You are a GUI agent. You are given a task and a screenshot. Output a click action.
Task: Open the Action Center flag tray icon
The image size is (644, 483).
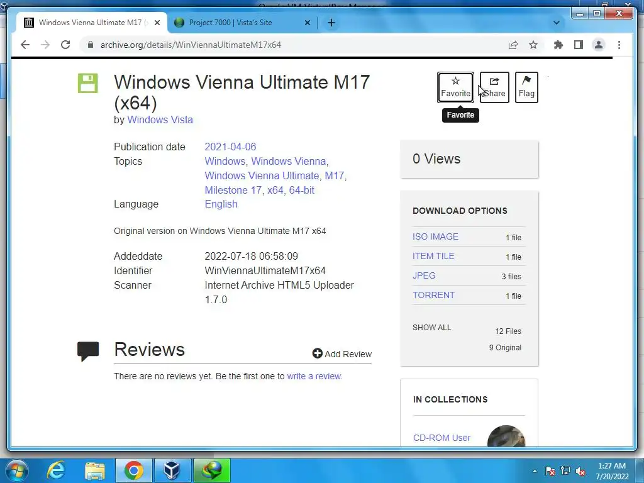point(550,471)
